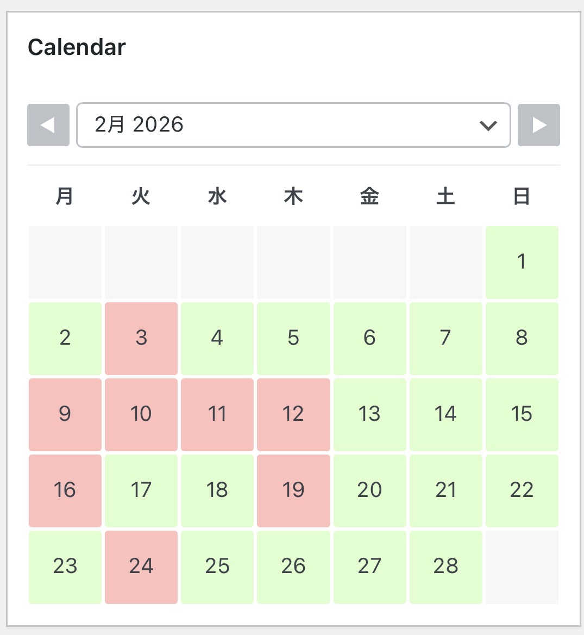Go to the previous month

(x=48, y=125)
